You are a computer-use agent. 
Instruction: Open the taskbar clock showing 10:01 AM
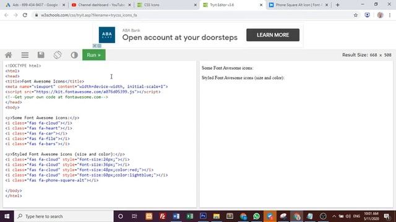[371, 216]
